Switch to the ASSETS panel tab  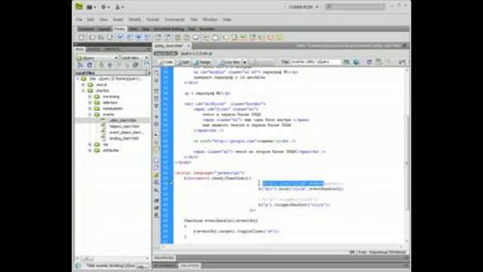(93, 49)
